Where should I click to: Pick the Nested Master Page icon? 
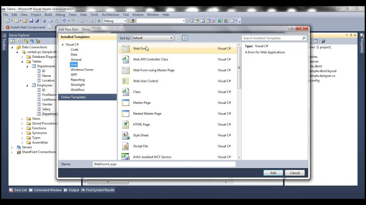tap(126, 114)
